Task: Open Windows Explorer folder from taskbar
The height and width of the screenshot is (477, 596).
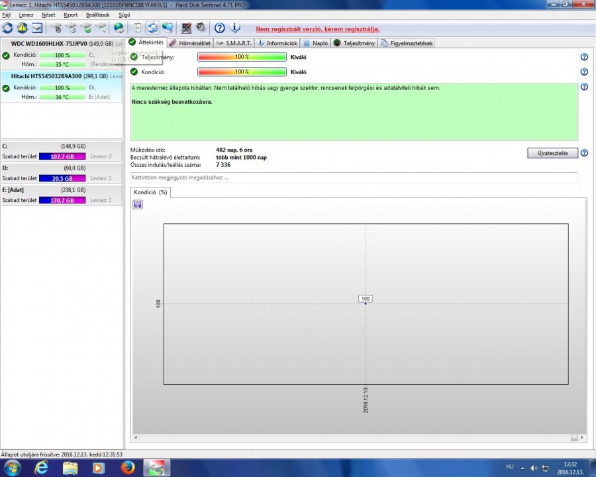Action: click(70, 468)
